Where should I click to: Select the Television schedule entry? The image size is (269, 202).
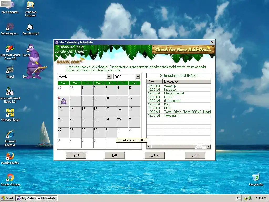179,115
